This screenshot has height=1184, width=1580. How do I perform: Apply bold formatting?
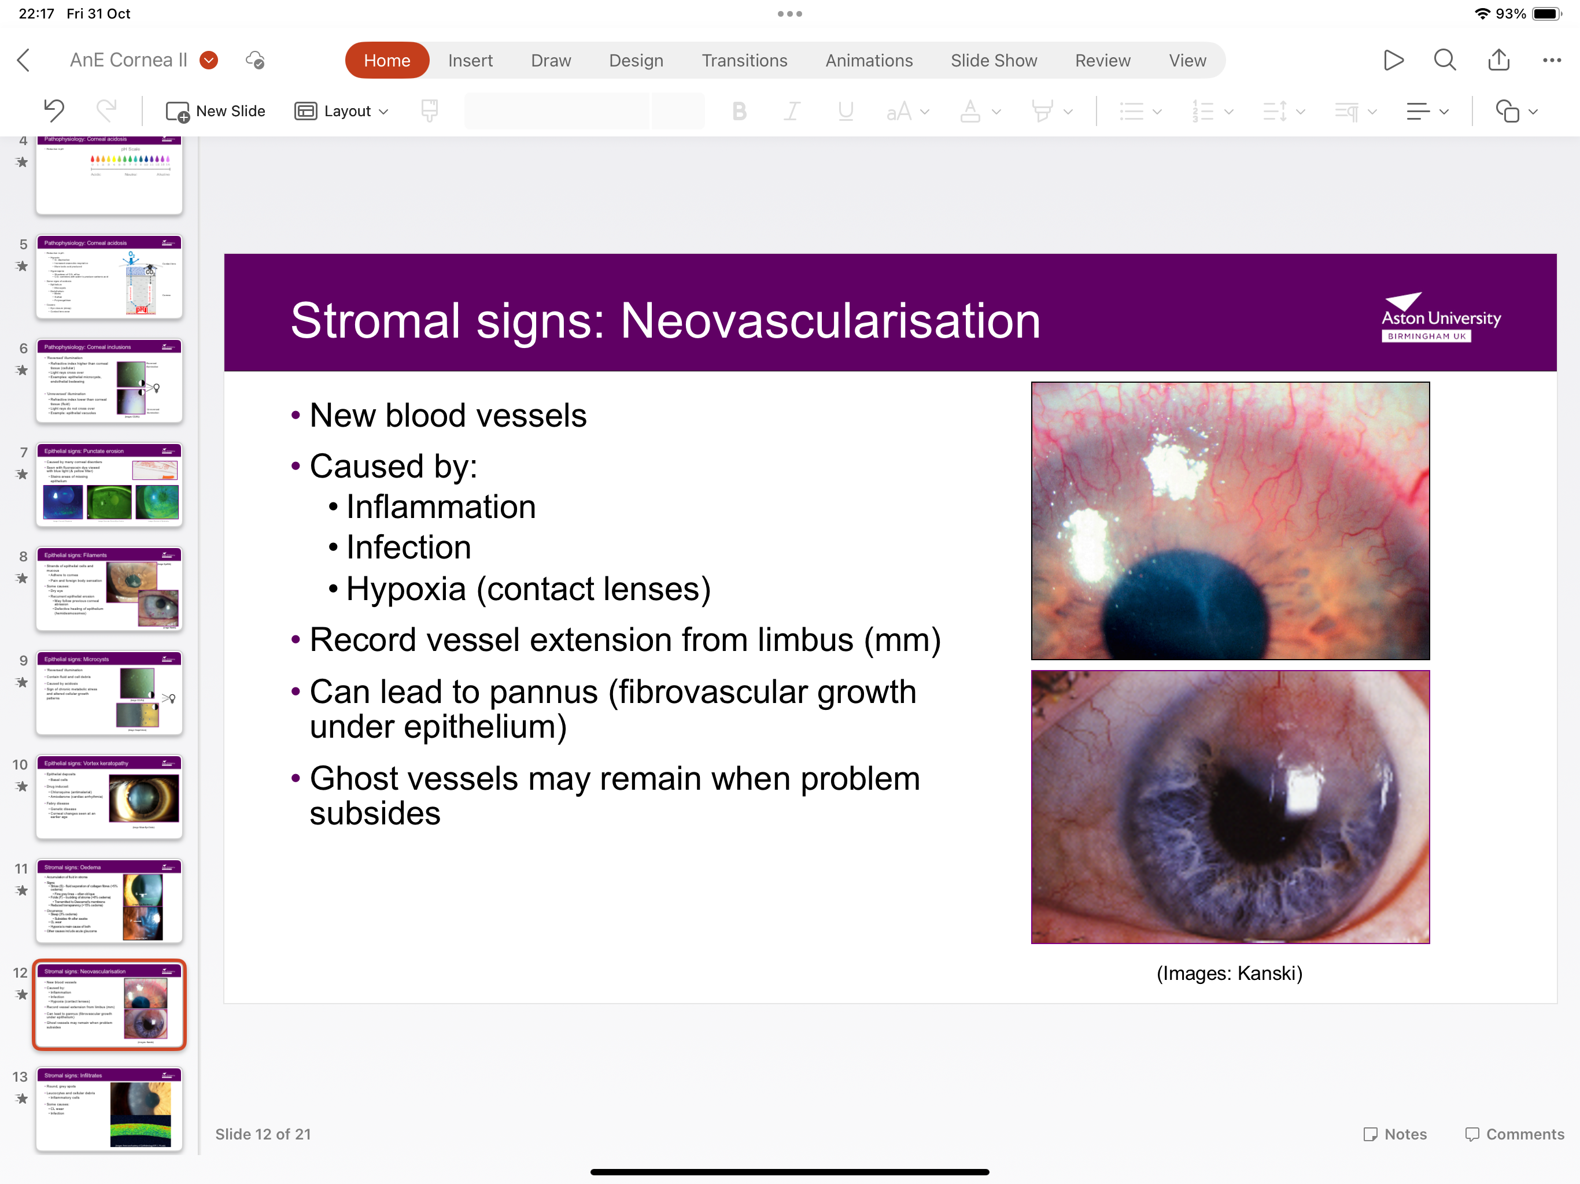[739, 112]
